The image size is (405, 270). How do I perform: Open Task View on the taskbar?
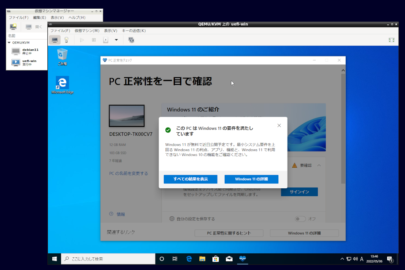coord(175,259)
